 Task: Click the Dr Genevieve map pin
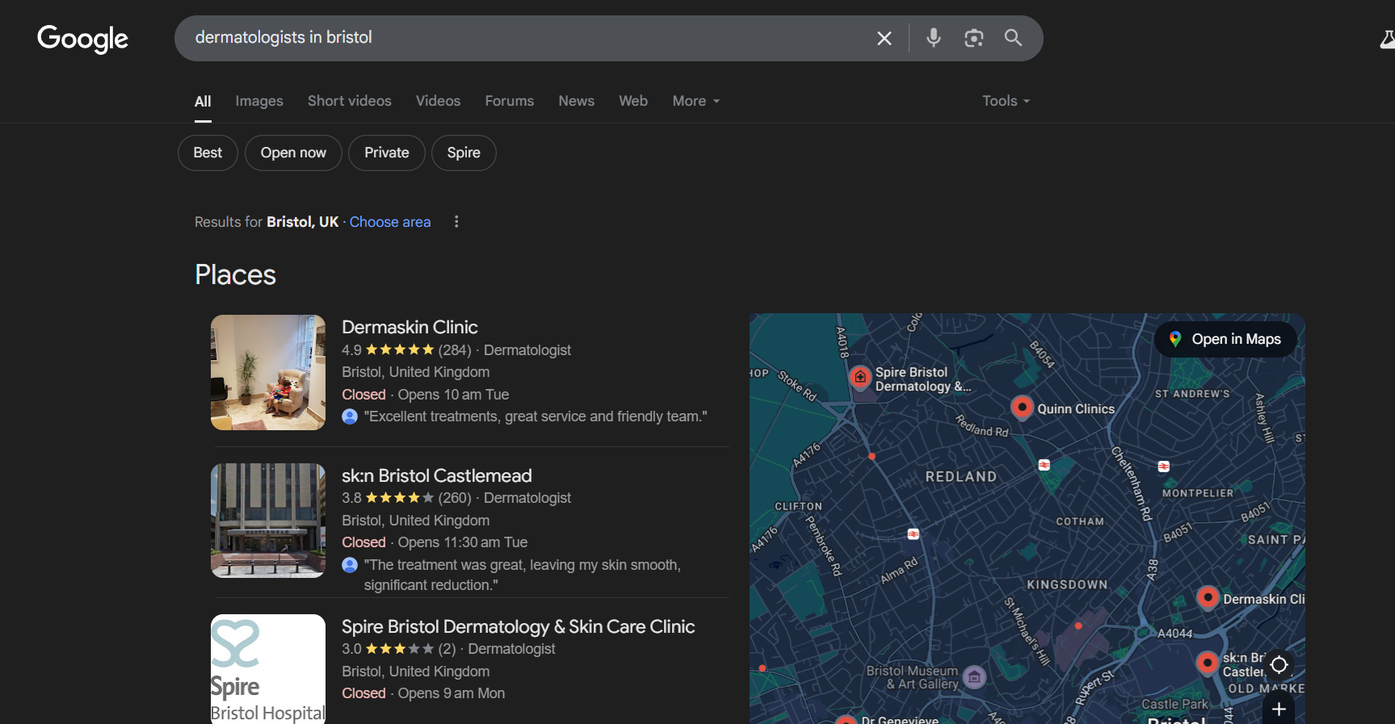tap(846, 720)
